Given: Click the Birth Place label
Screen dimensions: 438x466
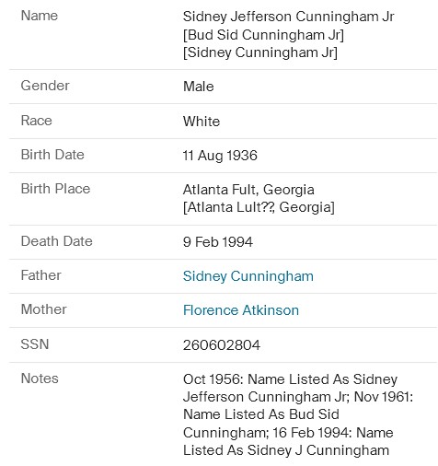Looking at the screenshot, I should point(55,189).
